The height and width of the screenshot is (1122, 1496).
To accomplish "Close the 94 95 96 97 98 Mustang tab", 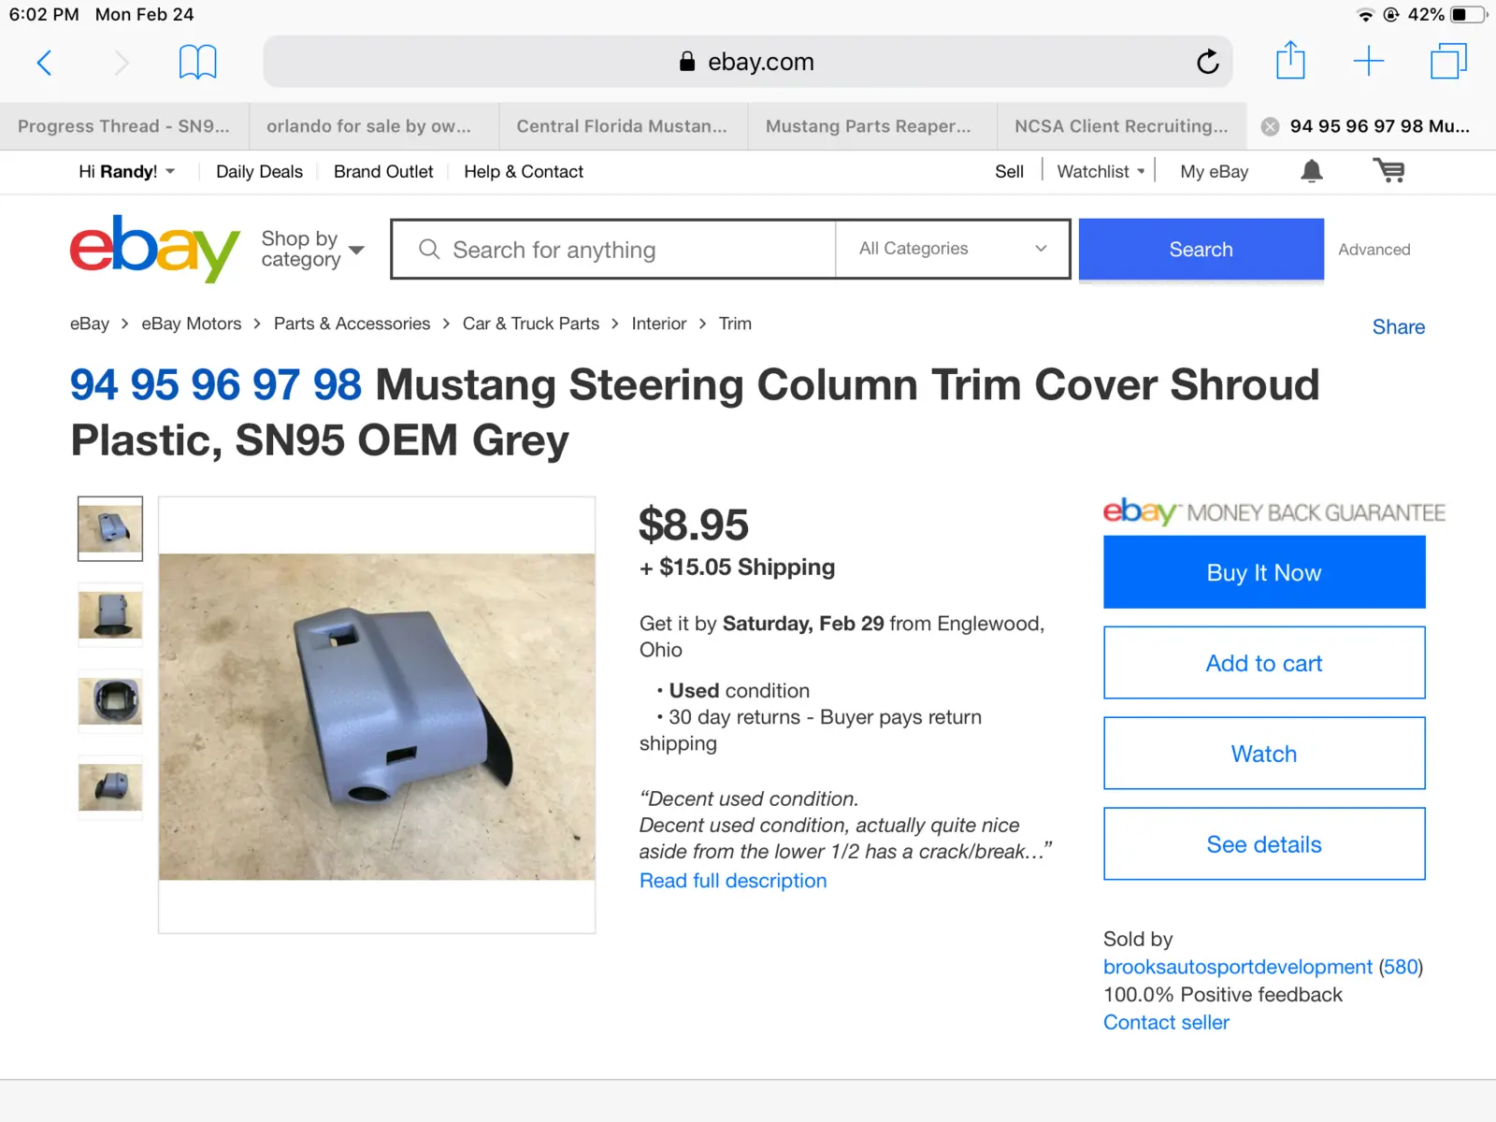I will (1270, 127).
